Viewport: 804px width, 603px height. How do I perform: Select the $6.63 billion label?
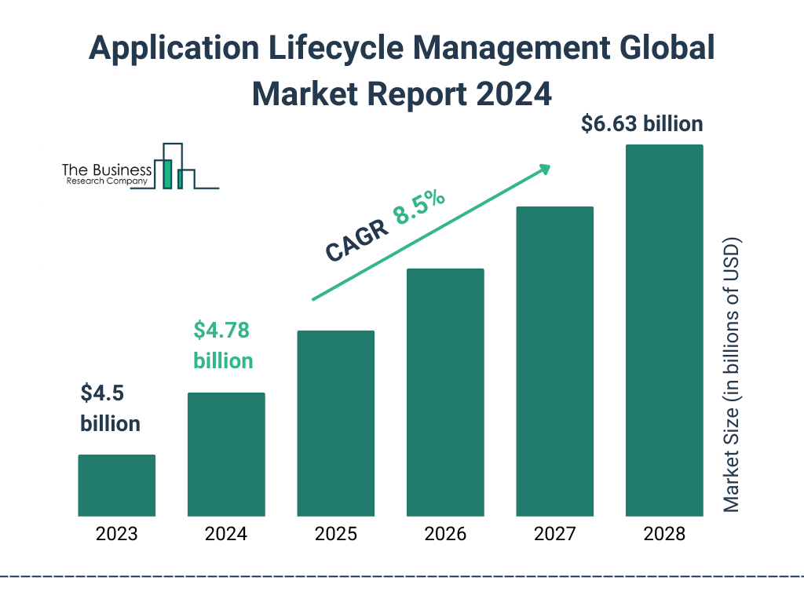click(641, 124)
